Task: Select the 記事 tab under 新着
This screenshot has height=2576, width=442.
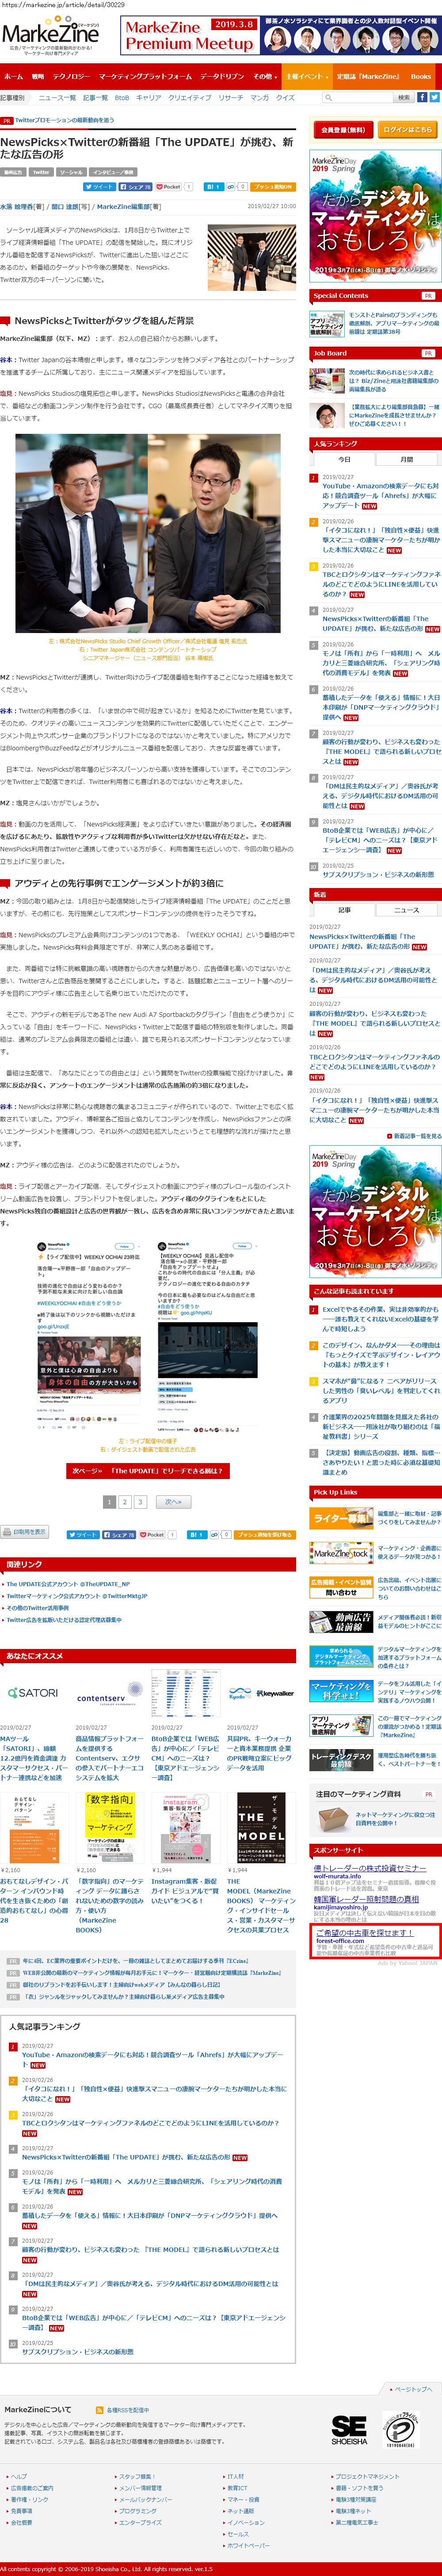Action: coord(344,910)
